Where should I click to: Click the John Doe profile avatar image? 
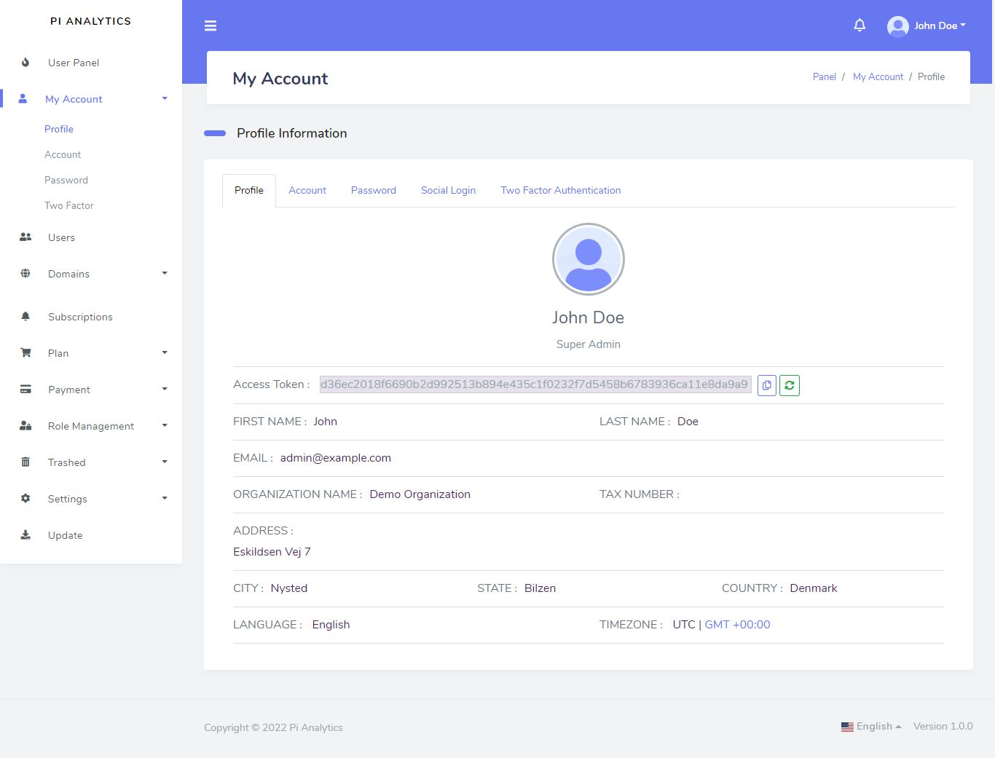click(588, 259)
